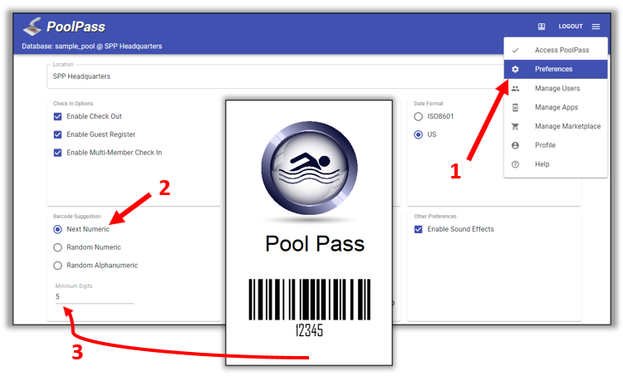Viewport: 623px width, 376px height.
Task: Go to Manage Marketplace menu item
Action: 556,126
